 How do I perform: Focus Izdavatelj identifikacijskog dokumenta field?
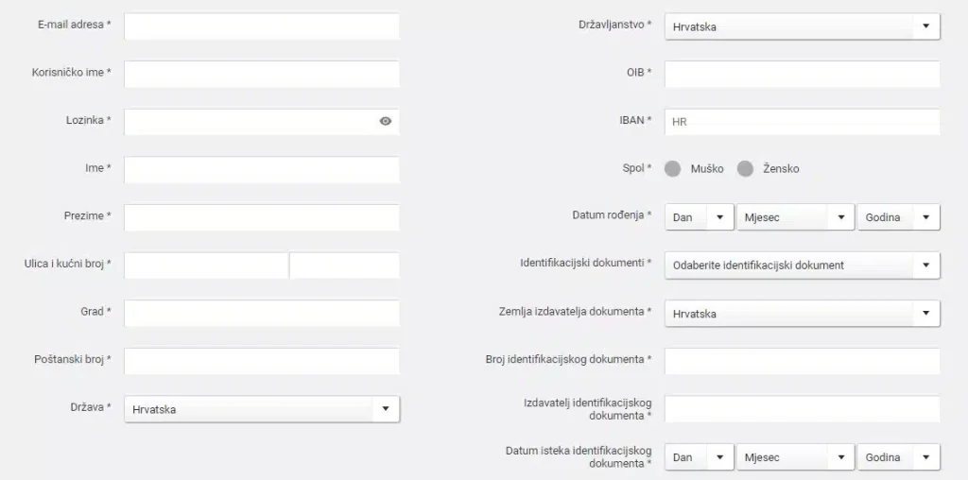802,409
